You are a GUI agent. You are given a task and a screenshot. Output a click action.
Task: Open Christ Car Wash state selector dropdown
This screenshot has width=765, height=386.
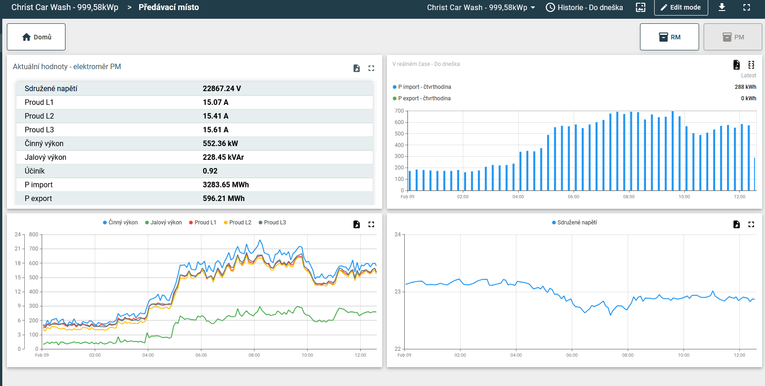pyautogui.click(x=481, y=7)
